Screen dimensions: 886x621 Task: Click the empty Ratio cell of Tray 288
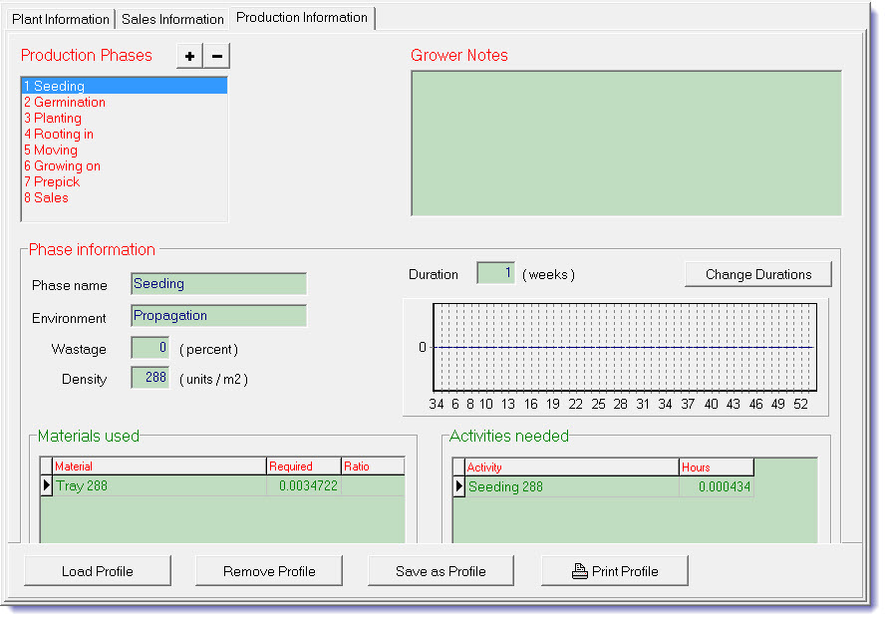coord(374,486)
